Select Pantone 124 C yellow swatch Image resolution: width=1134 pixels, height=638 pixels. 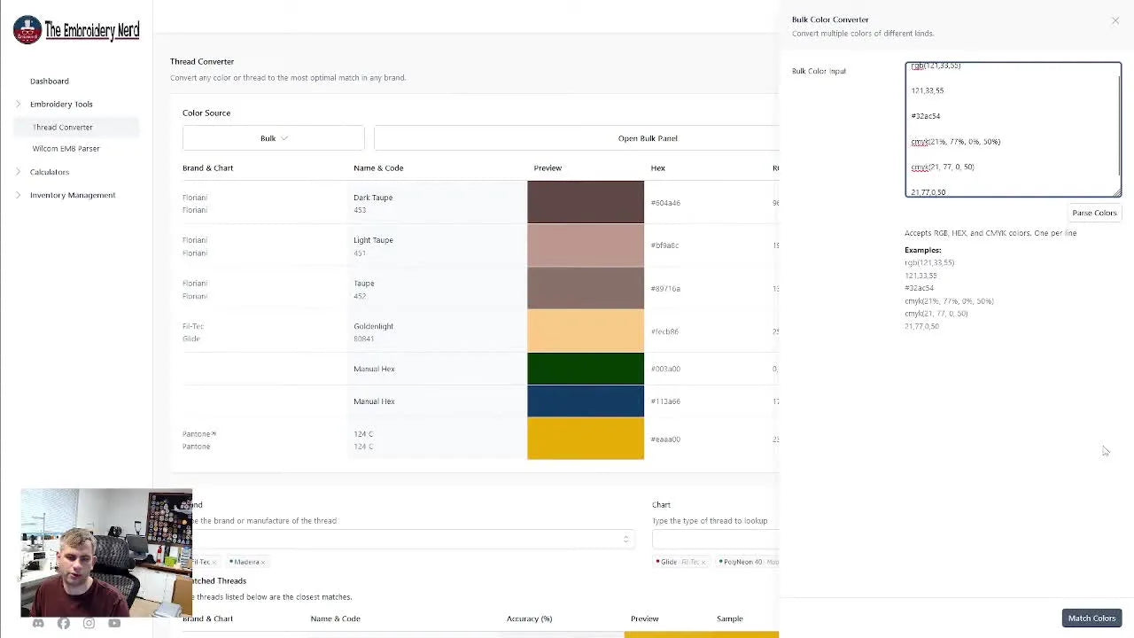click(586, 440)
